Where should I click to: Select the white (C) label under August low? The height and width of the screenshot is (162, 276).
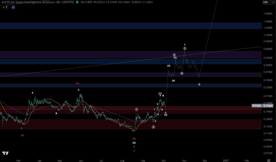pos(134,143)
